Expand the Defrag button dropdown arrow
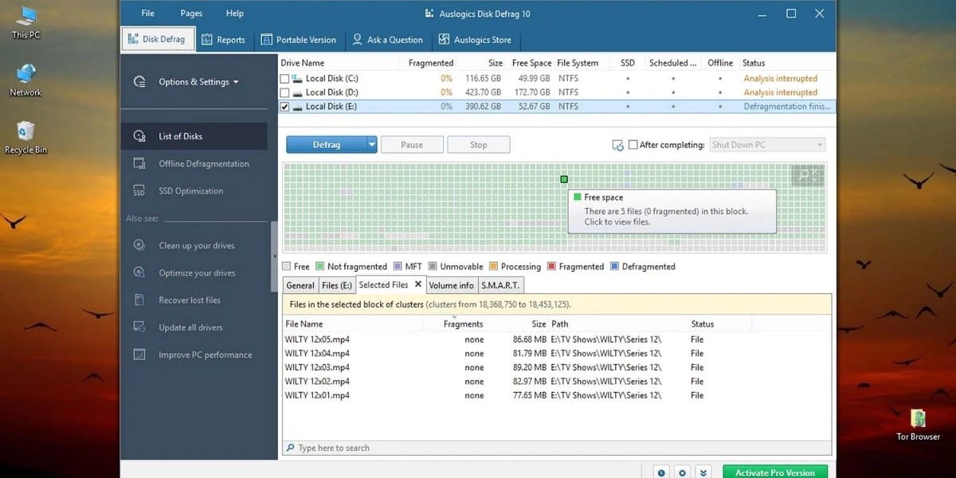956x478 pixels. [x=371, y=145]
